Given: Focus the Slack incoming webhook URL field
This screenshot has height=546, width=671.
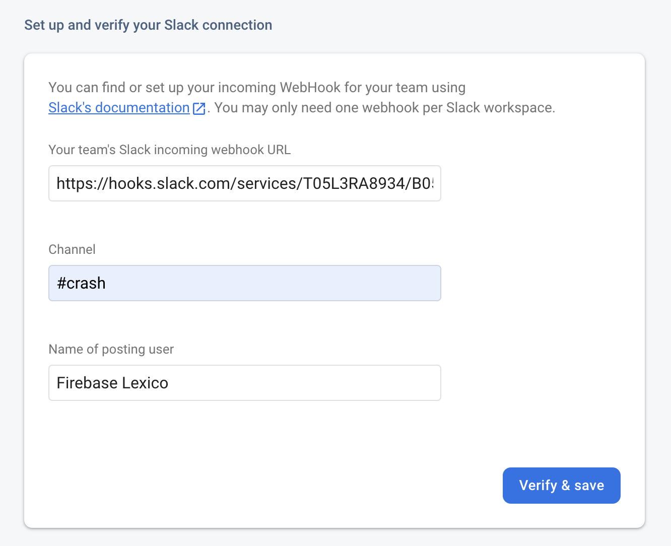Looking at the screenshot, I should pos(244,183).
